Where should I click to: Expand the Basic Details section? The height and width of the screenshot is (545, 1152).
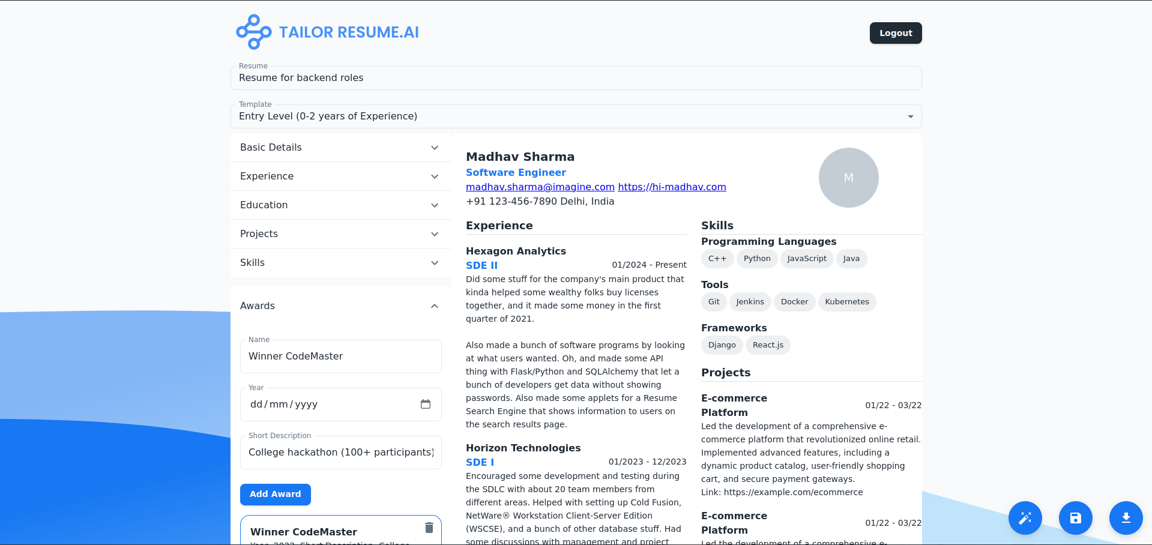pos(340,148)
